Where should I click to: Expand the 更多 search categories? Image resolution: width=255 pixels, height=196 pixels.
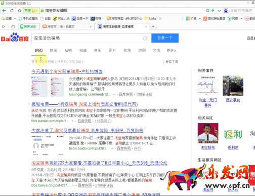click(172, 51)
